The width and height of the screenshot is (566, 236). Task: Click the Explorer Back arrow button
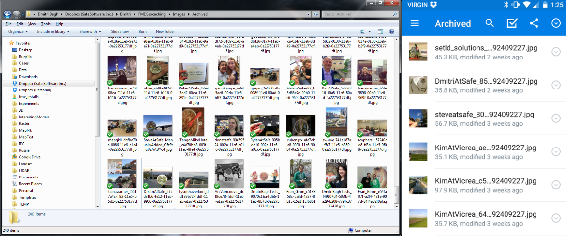[8, 14]
